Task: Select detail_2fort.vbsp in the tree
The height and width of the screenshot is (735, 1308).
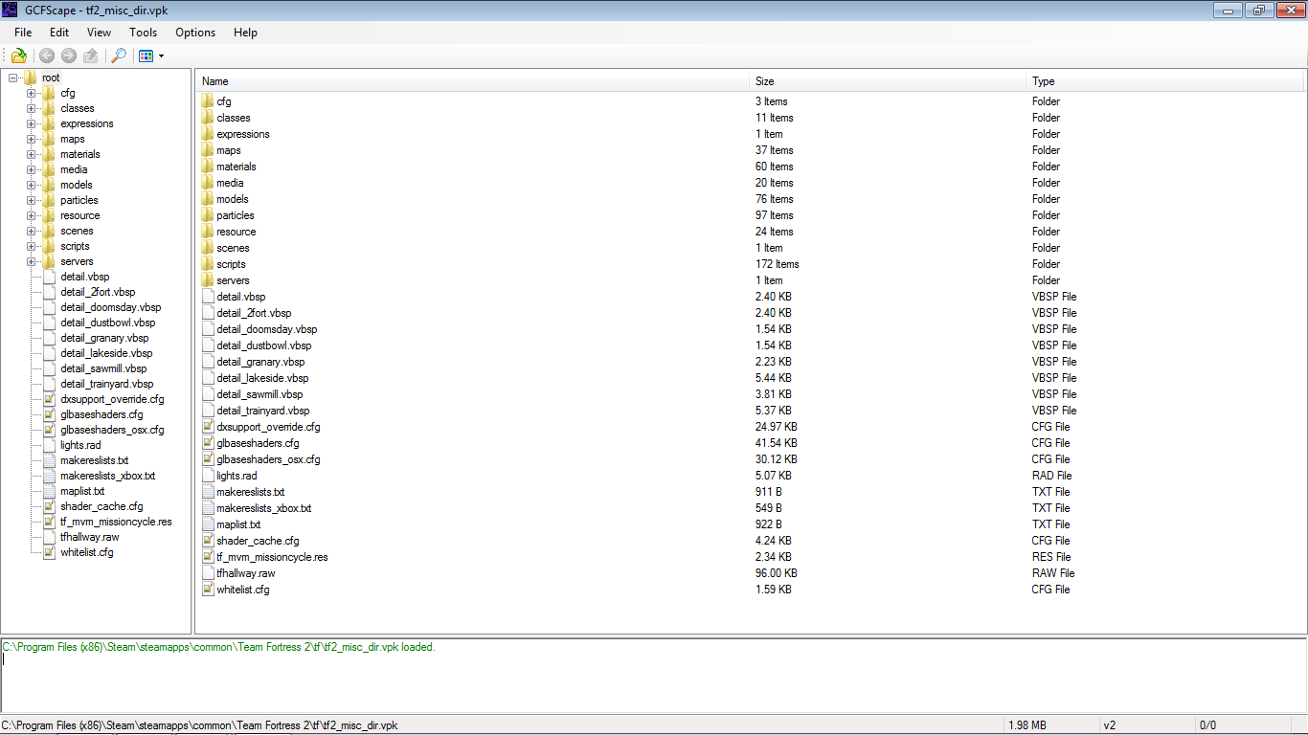Action: 98,292
